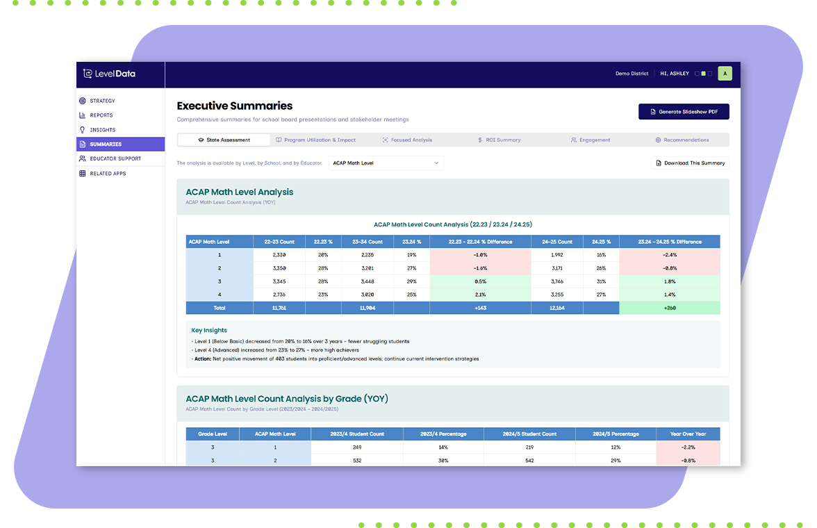Switch to Program Utilization & Impact tab

tap(315, 140)
